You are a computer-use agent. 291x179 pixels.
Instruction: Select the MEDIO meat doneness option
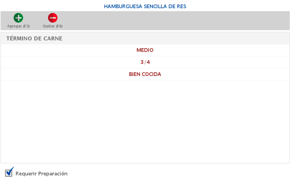click(145, 50)
